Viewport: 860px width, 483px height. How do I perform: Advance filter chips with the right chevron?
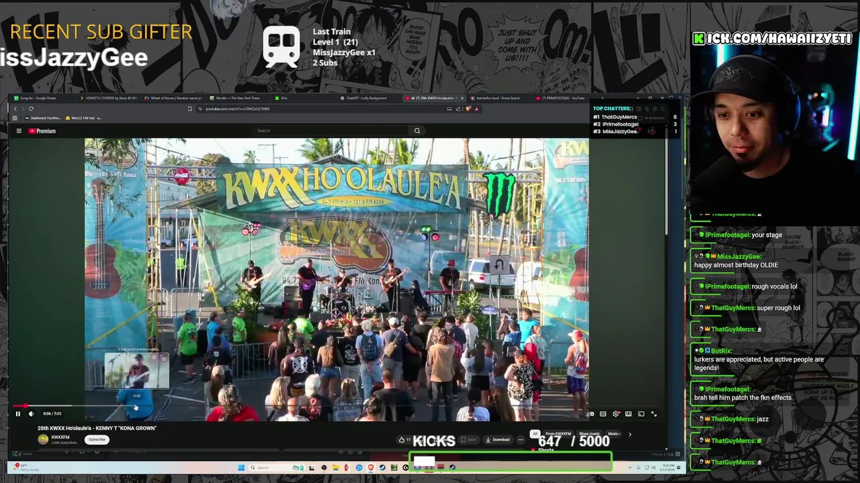click(x=630, y=435)
